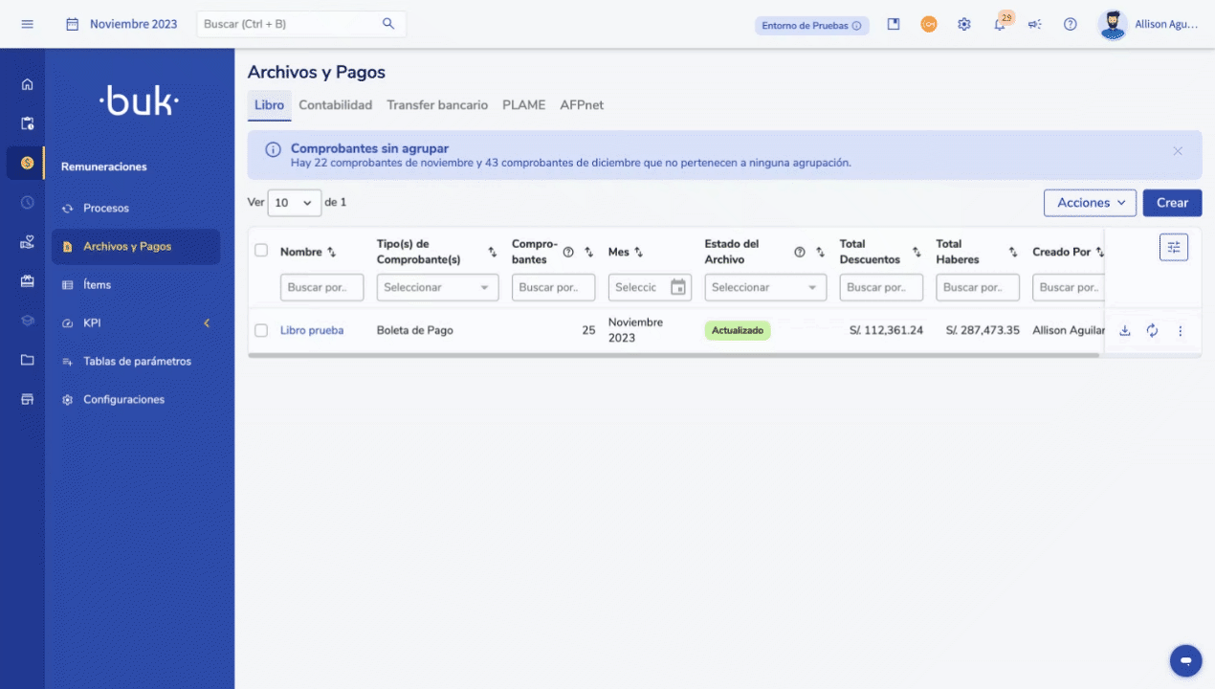Click the help question mark icon in top bar

pyautogui.click(x=1070, y=25)
